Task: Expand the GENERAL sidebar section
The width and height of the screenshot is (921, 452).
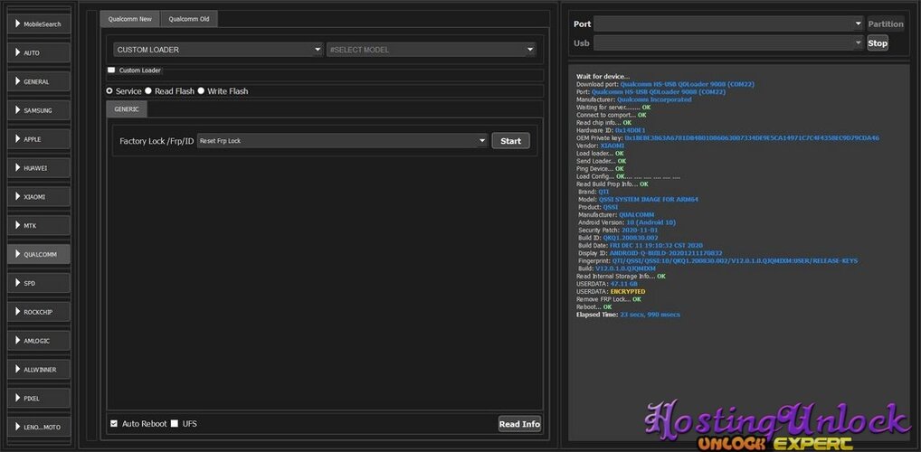Action: pyautogui.click(x=39, y=81)
